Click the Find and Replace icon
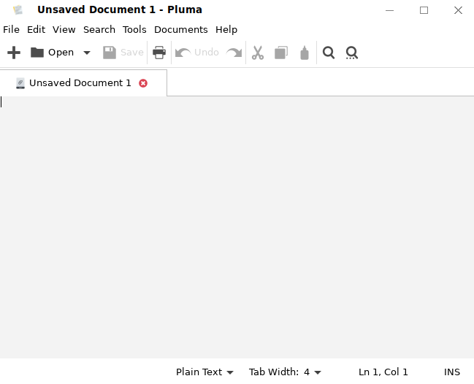The width and height of the screenshot is (474, 384). point(352,53)
